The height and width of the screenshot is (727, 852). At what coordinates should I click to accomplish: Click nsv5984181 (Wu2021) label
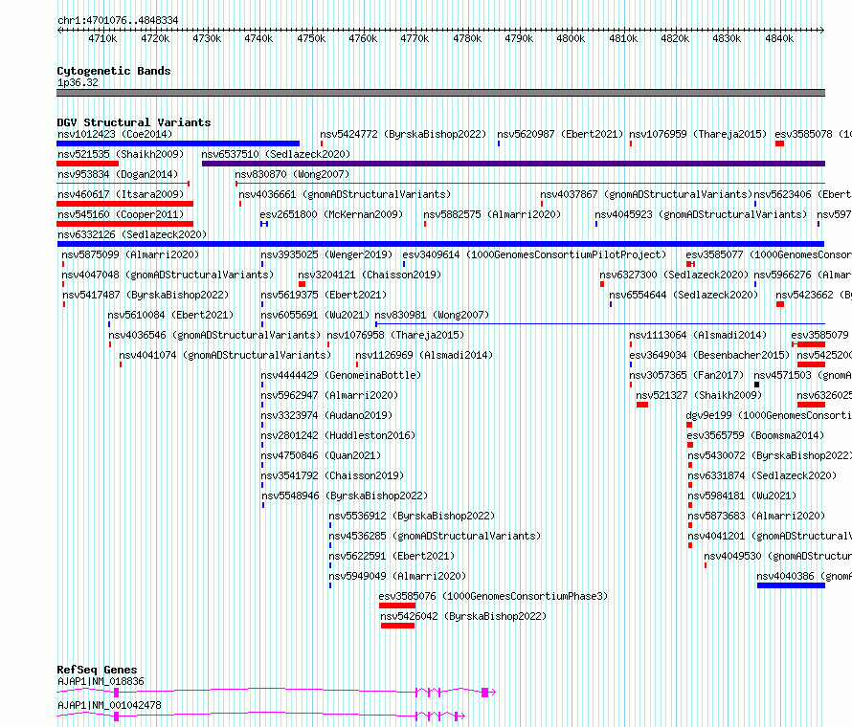point(742,496)
